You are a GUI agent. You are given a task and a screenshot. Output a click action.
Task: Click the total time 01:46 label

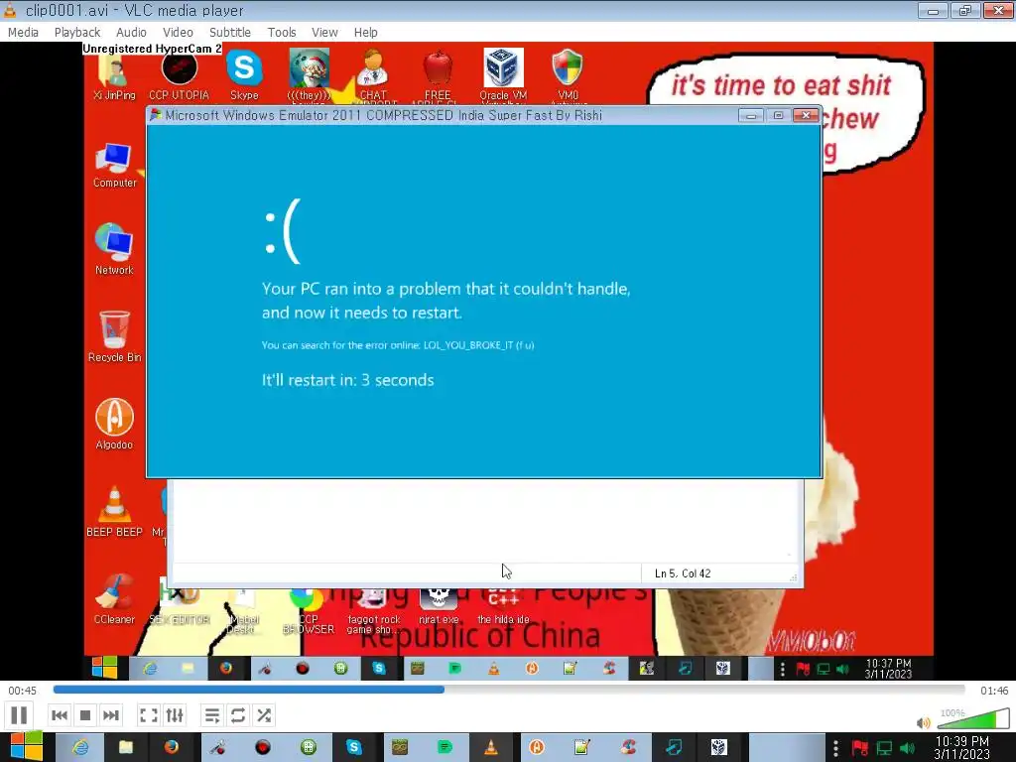click(x=994, y=691)
